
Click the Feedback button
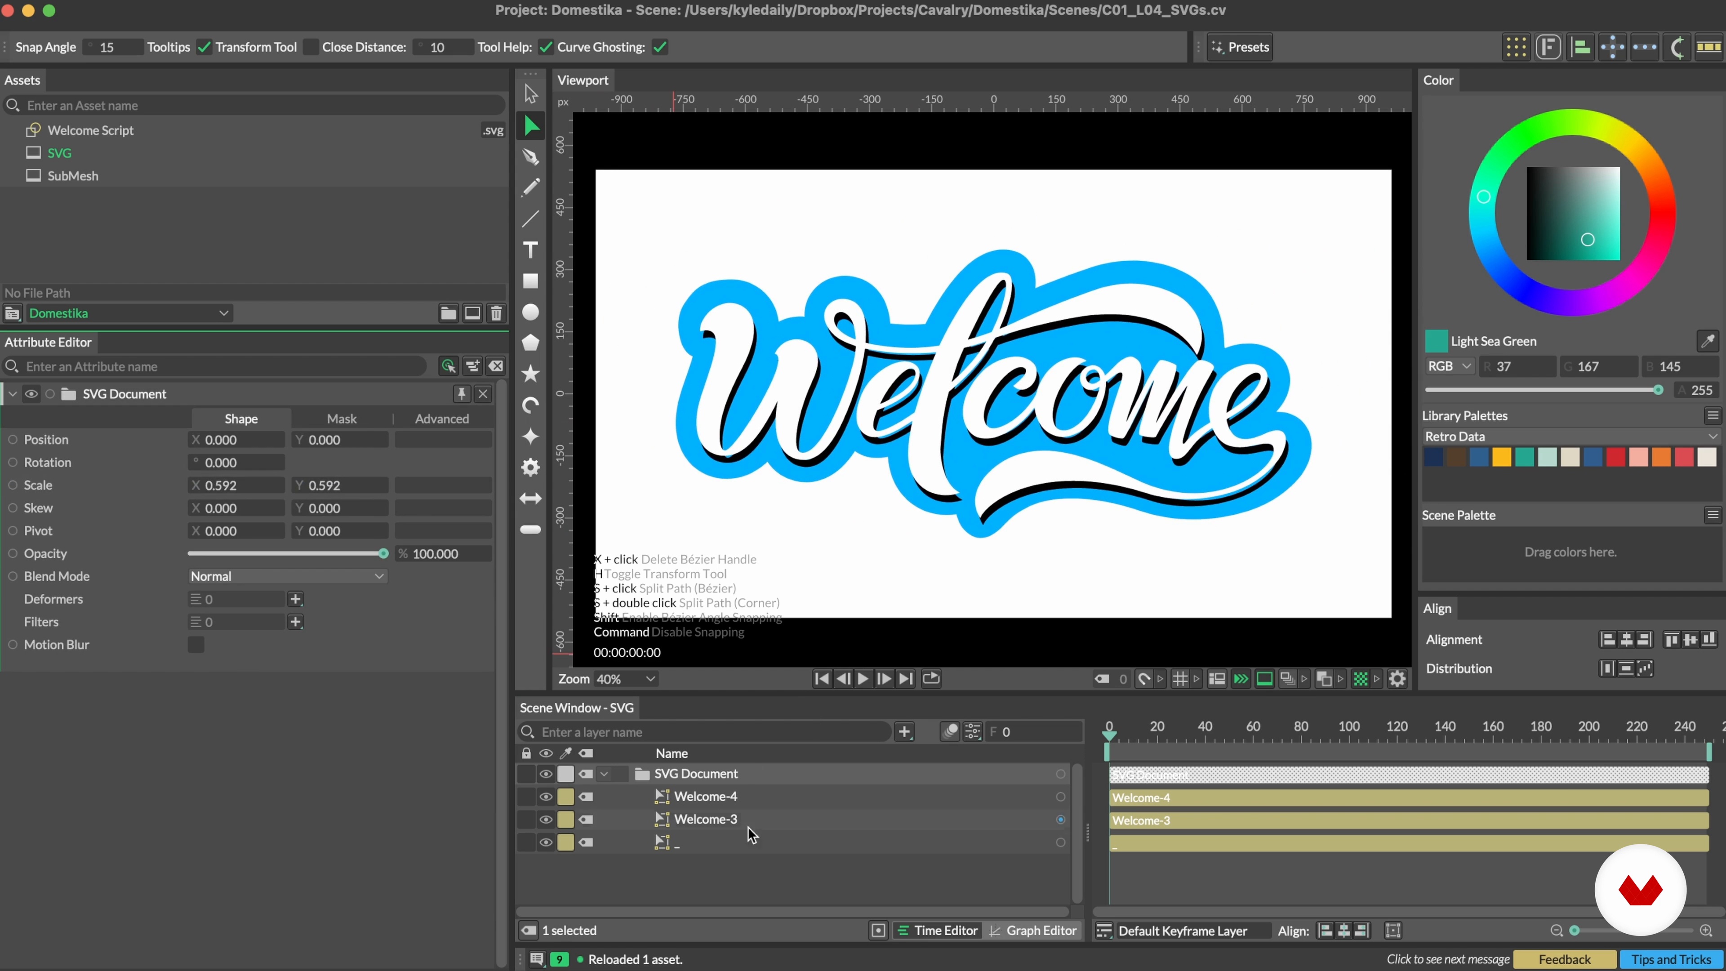click(x=1565, y=960)
